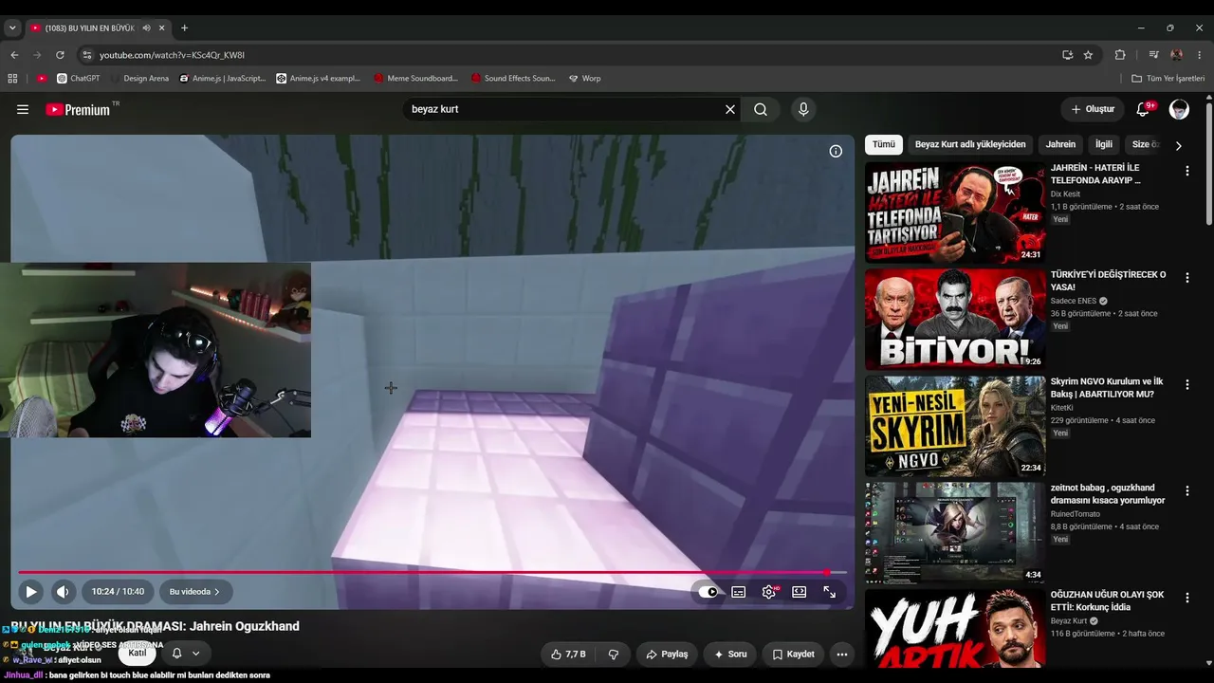This screenshot has height=683, width=1214.
Task: Expand chapters with Bu videoda
Action: [195, 592]
